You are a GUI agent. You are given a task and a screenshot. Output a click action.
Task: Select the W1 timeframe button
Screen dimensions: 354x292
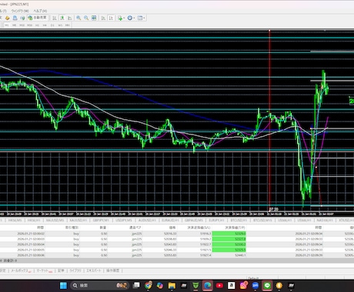[x=60, y=25]
